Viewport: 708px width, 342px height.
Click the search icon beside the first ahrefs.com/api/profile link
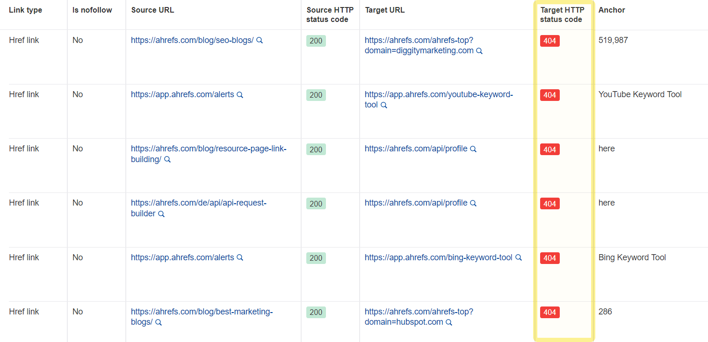pos(473,149)
